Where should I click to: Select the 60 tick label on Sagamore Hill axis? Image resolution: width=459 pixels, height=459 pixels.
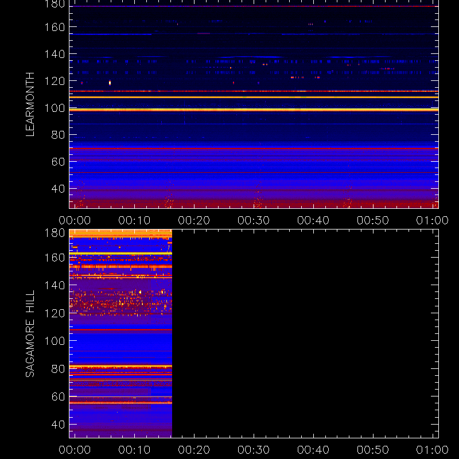tap(58, 396)
